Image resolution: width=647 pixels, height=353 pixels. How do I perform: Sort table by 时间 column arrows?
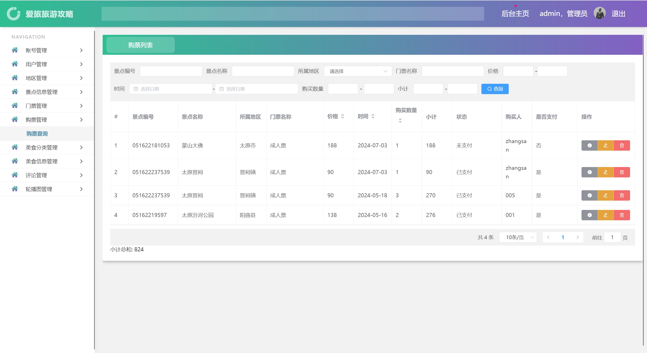[x=373, y=116]
